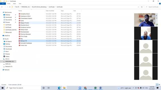Open the DATA (E:) drive

click(x=8, y=64)
